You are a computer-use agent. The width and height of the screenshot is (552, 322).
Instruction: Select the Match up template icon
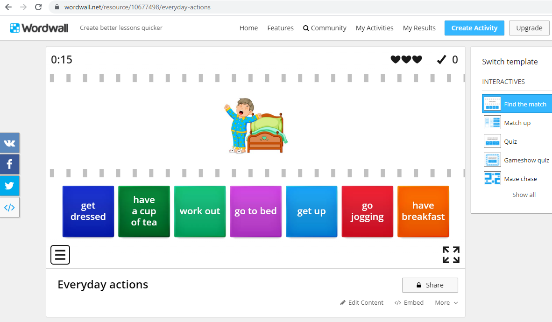(x=492, y=122)
